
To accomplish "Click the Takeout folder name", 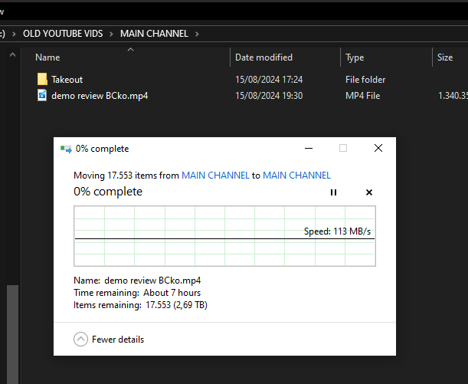I will [x=67, y=80].
